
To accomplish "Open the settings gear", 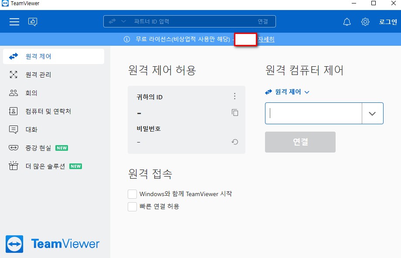I will click(x=365, y=22).
